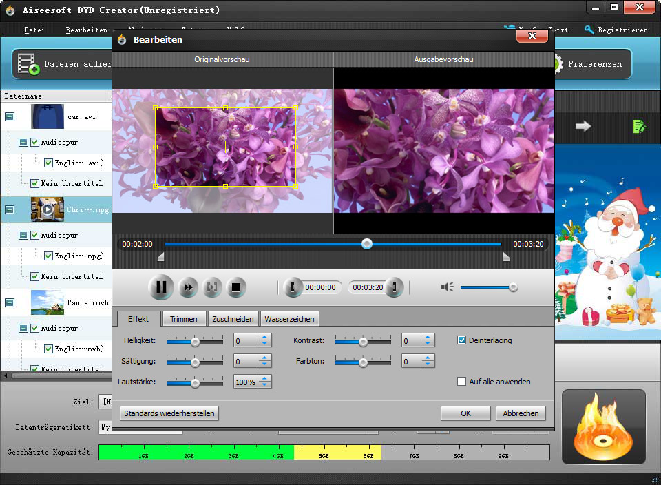Set trim end point with the right bracket icon
Image resolution: width=661 pixels, height=485 pixels.
click(x=395, y=287)
